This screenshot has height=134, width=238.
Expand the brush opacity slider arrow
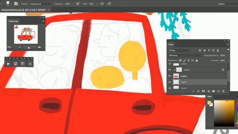[x=73, y=4]
